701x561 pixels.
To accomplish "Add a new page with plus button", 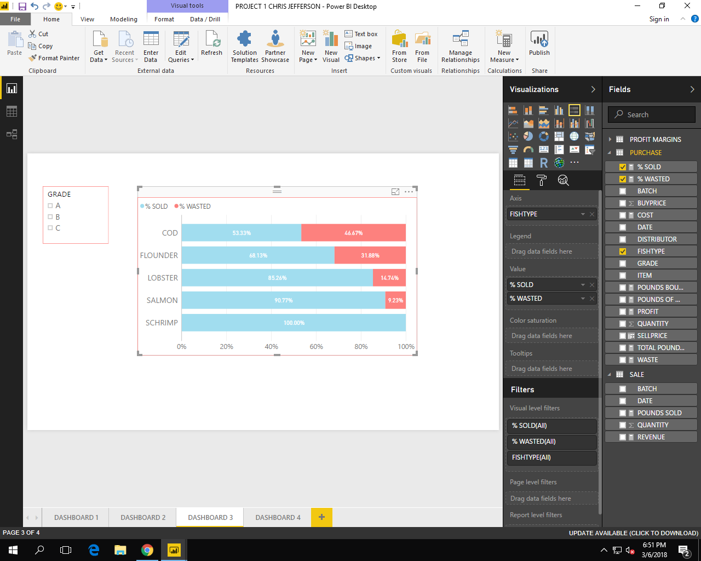I will click(x=321, y=517).
